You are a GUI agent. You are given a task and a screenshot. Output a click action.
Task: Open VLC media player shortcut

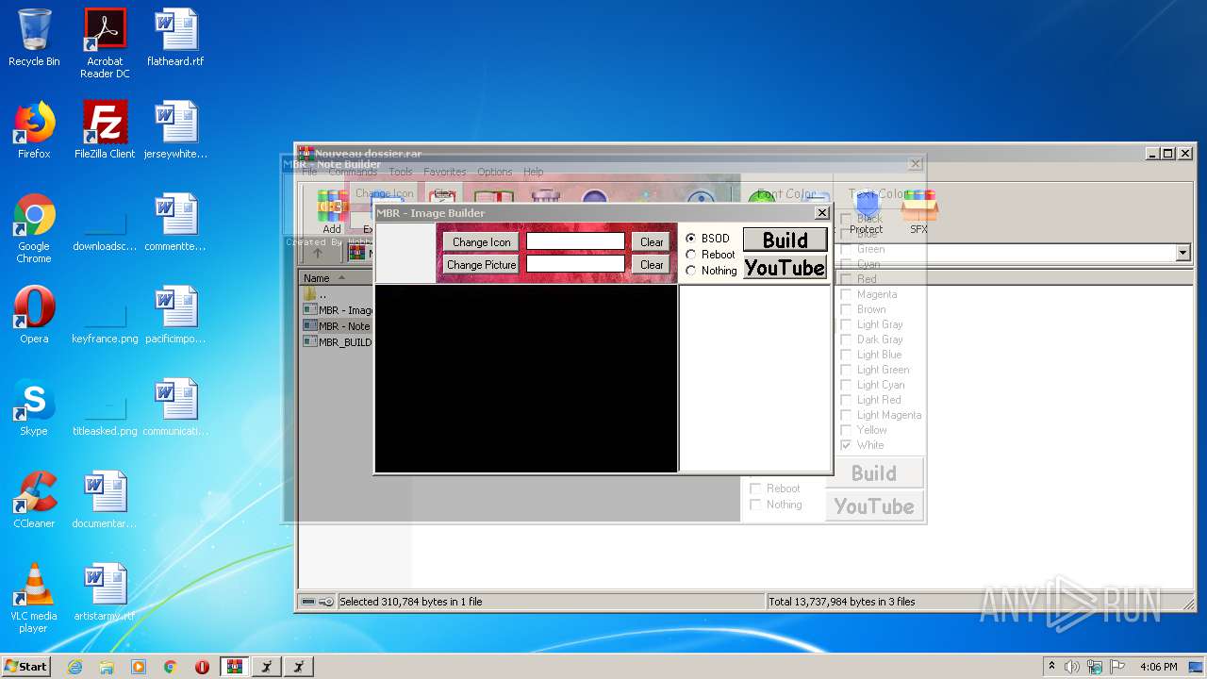click(x=34, y=598)
